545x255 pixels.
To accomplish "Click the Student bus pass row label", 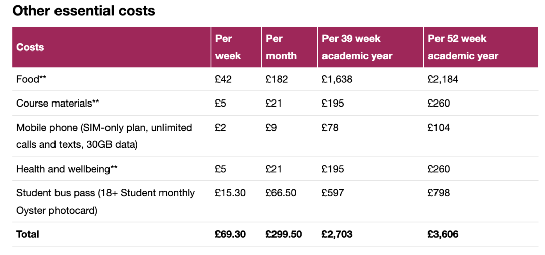I will coord(105,201).
